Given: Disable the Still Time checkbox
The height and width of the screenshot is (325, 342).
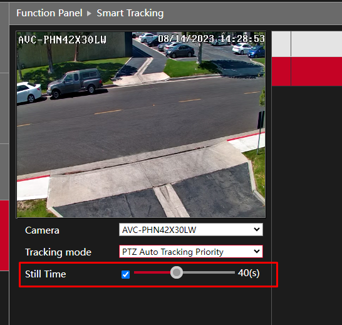Looking at the screenshot, I should point(125,274).
